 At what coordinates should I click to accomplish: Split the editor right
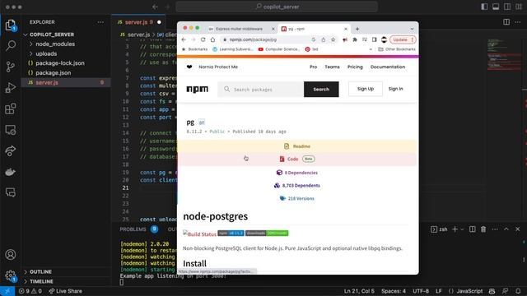[506, 22]
